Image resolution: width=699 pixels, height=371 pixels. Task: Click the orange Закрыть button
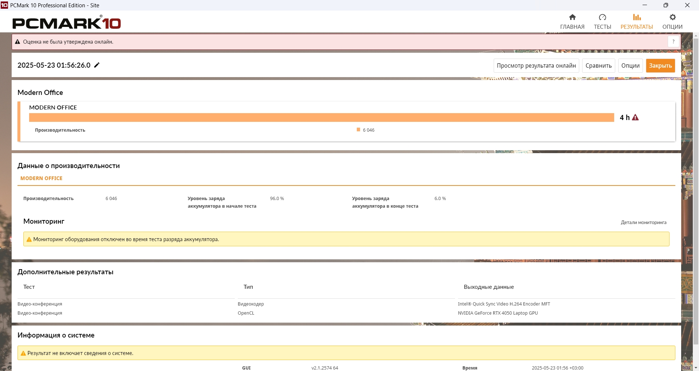(660, 66)
